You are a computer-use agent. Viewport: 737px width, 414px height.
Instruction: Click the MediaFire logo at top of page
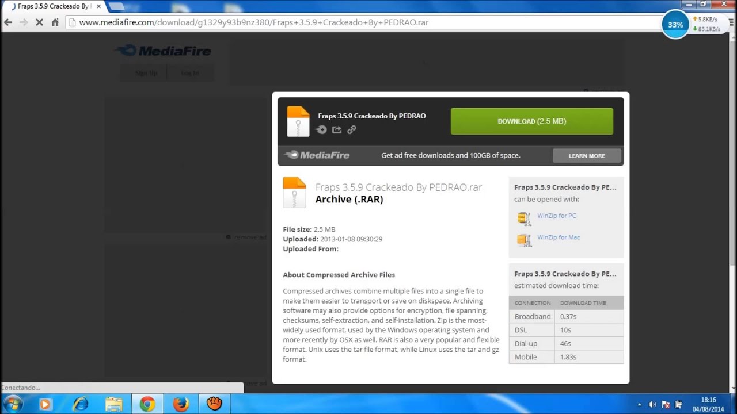click(164, 51)
